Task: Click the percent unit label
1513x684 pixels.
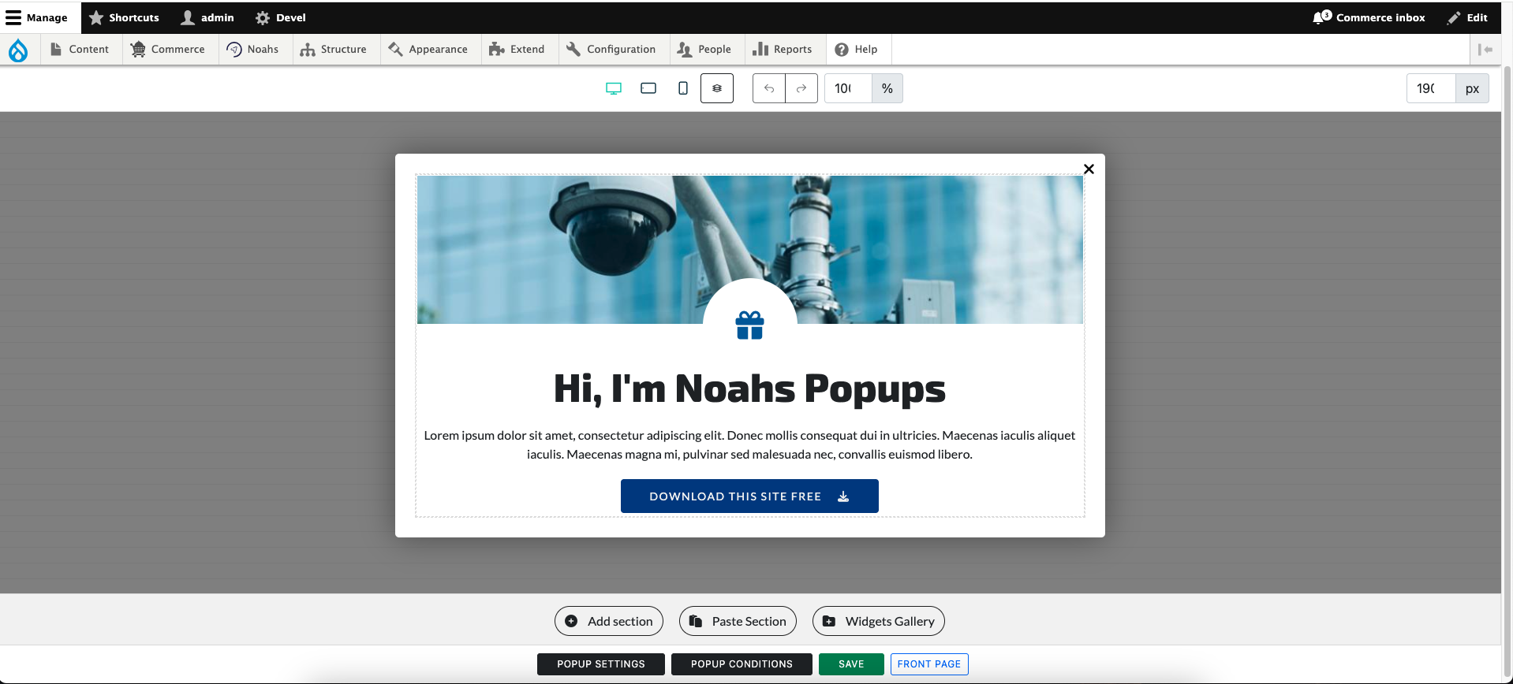Action: [x=887, y=88]
